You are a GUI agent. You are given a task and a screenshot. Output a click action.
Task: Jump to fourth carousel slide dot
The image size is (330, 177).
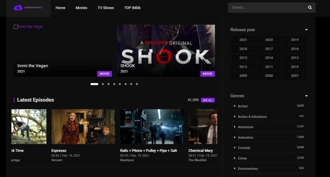114,84
